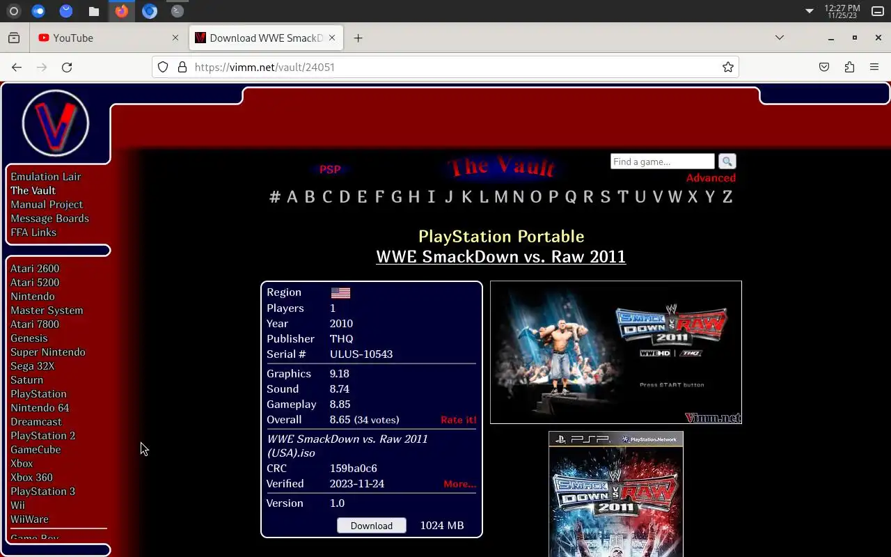Open Super Nintendo in the systems list

(x=48, y=352)
